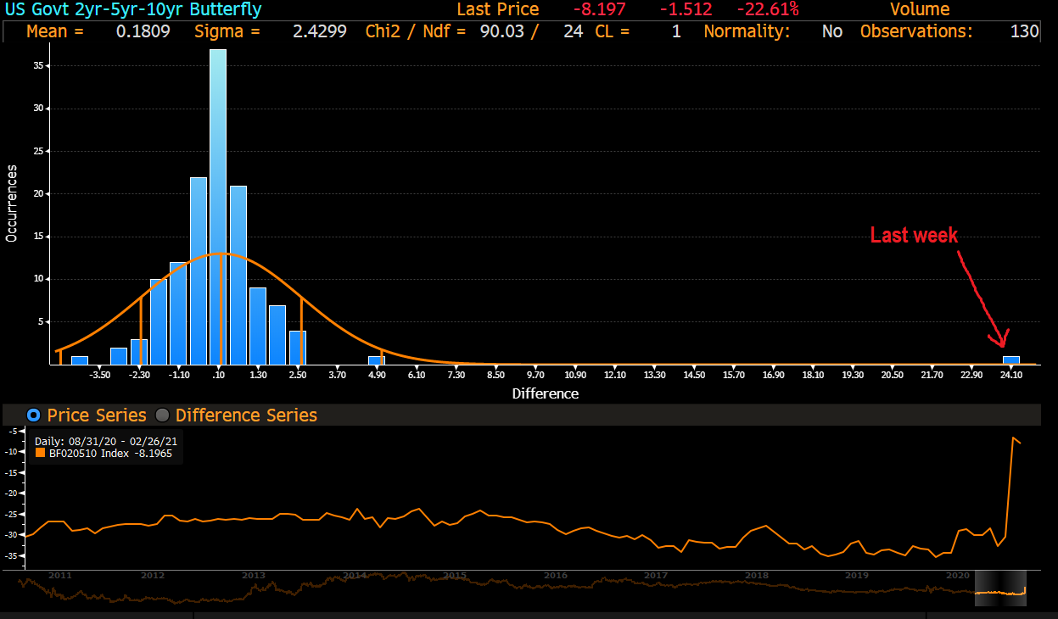Viewport: 1058px width, 619px height.
Task: Click the red arrow annotation head
Action: (1001, 341)
